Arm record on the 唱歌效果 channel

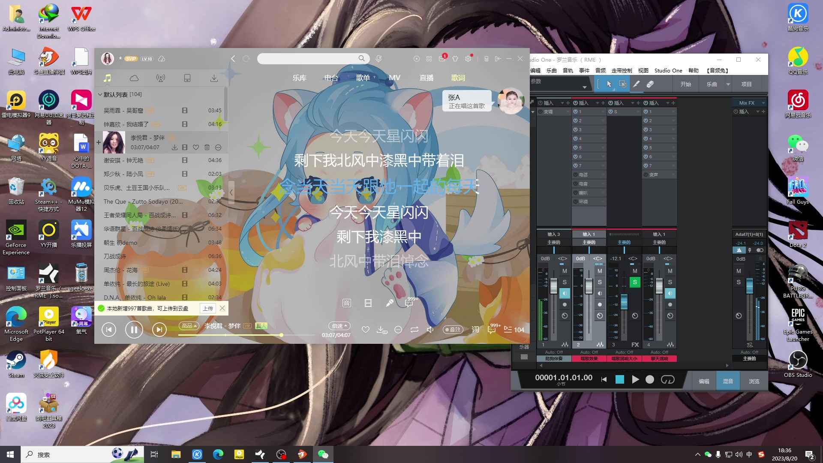[600, 304]
